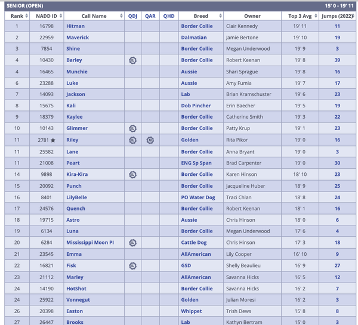Click Kira-Kira's QDJ badge icon

click(132, 175)
